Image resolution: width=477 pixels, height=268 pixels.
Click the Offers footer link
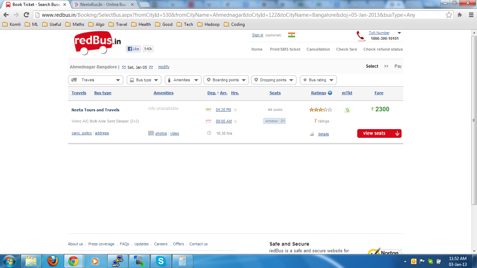[x=178, y=244]
